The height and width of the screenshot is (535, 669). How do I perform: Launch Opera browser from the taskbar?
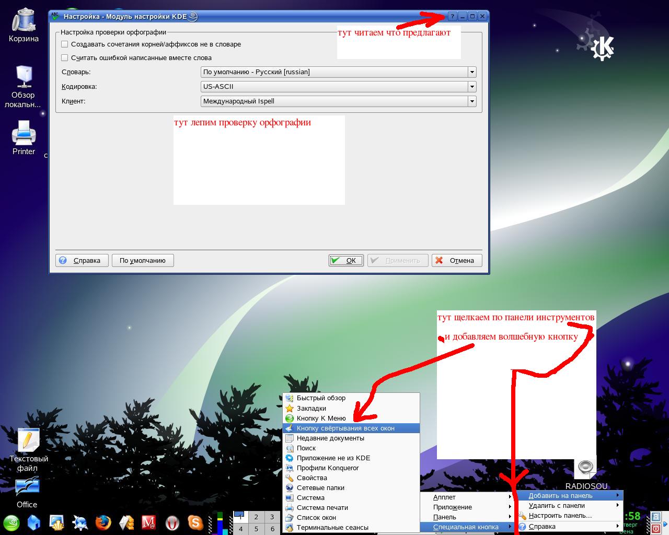pyautogui.click(x=172, y=522)
